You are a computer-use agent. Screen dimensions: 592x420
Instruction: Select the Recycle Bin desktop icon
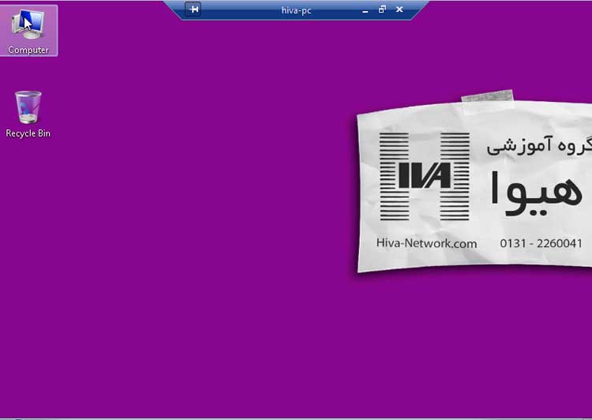click(28, 114)
